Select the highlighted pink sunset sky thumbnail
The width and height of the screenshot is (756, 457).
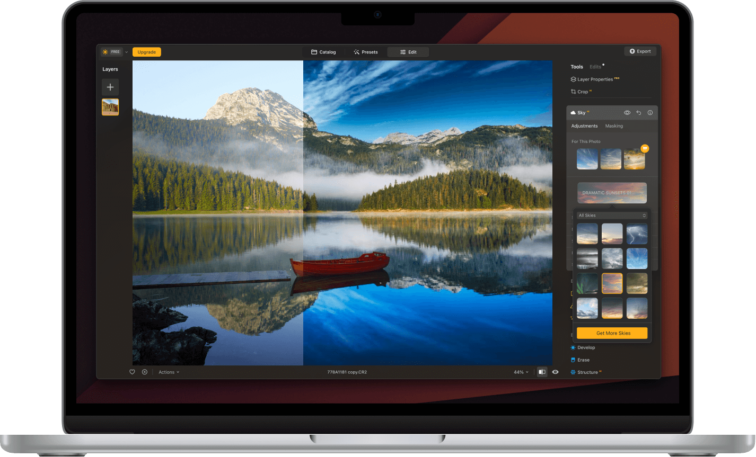point(612,283)
